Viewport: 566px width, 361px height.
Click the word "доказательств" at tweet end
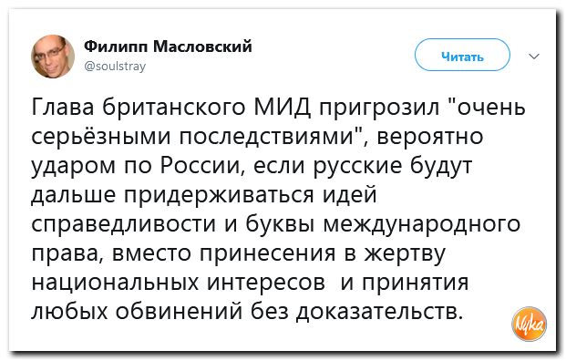tap(379, 311)
